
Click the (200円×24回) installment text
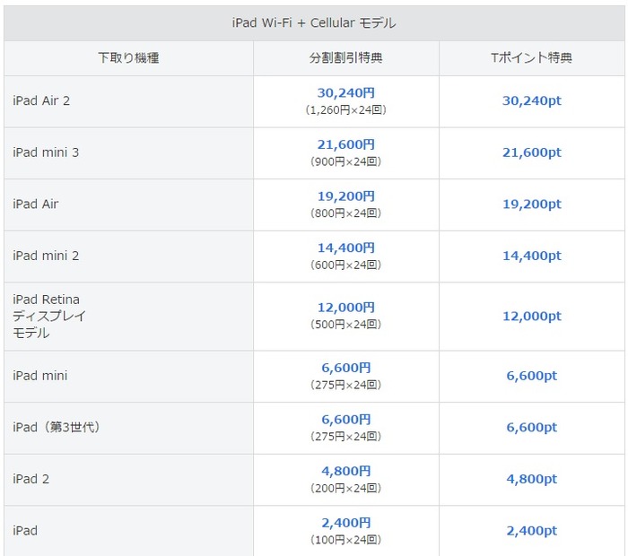(x=346, y=488)
